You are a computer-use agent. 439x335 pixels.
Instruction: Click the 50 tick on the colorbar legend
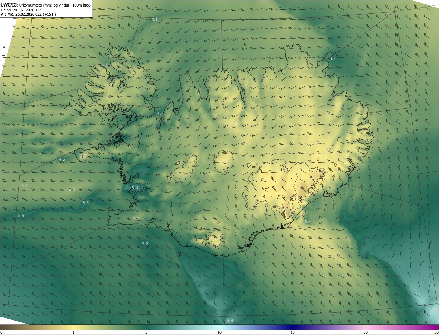click(436, 332)
